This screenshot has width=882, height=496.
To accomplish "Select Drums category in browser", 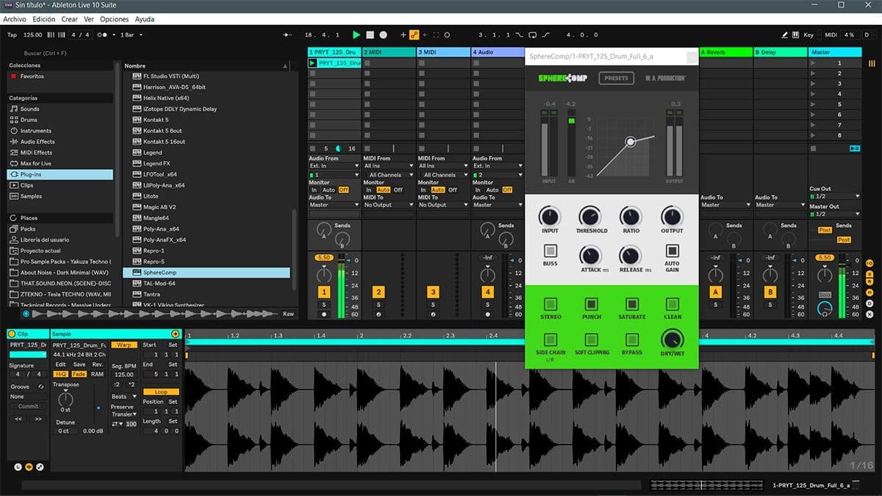I will (60, 120).
